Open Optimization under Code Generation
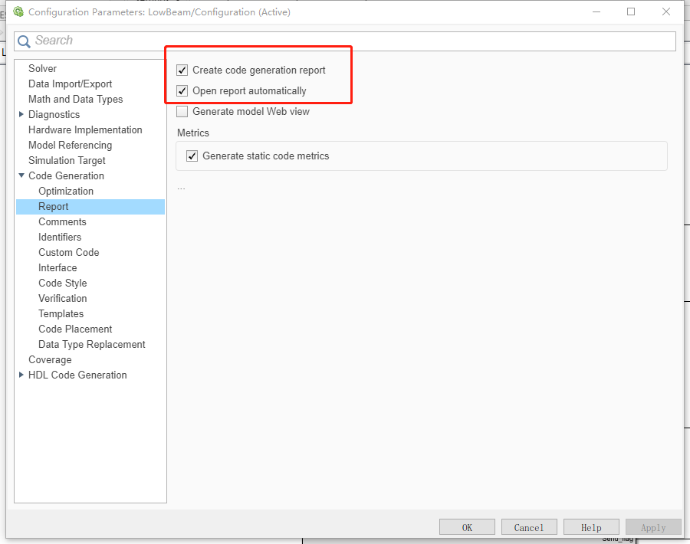Image resolution: width=690 pixels, height=544 pixels. point(66,192)
